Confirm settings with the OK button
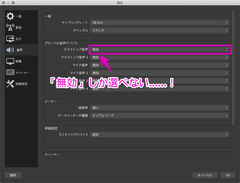 (227, 175)
